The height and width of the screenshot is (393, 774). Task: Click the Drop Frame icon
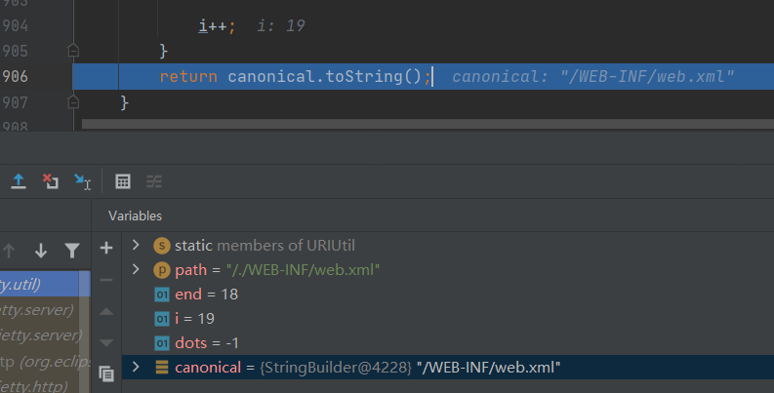[x=51, y=181]
